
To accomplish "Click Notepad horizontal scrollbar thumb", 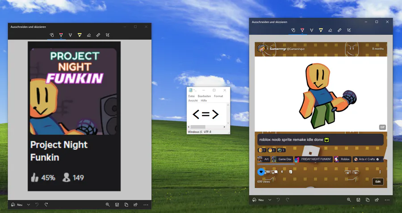I will [198, 127].
